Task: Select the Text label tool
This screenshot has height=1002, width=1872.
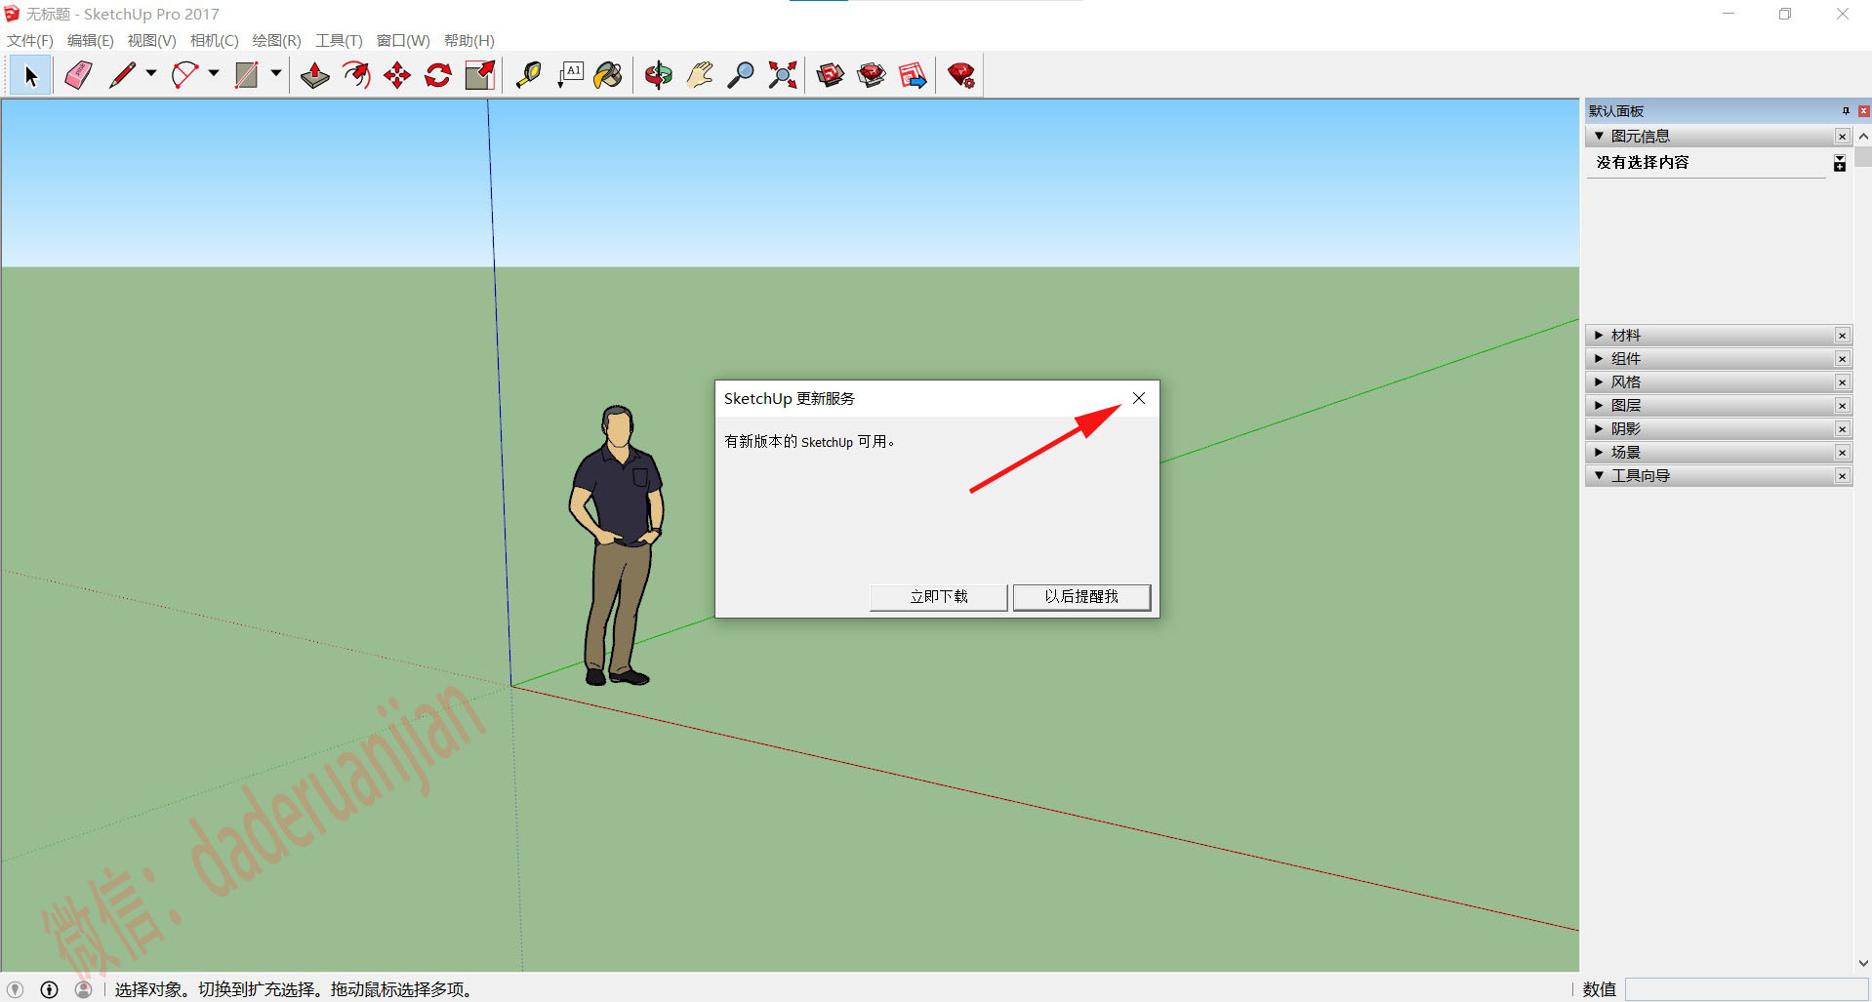Action: coord(570,75)
